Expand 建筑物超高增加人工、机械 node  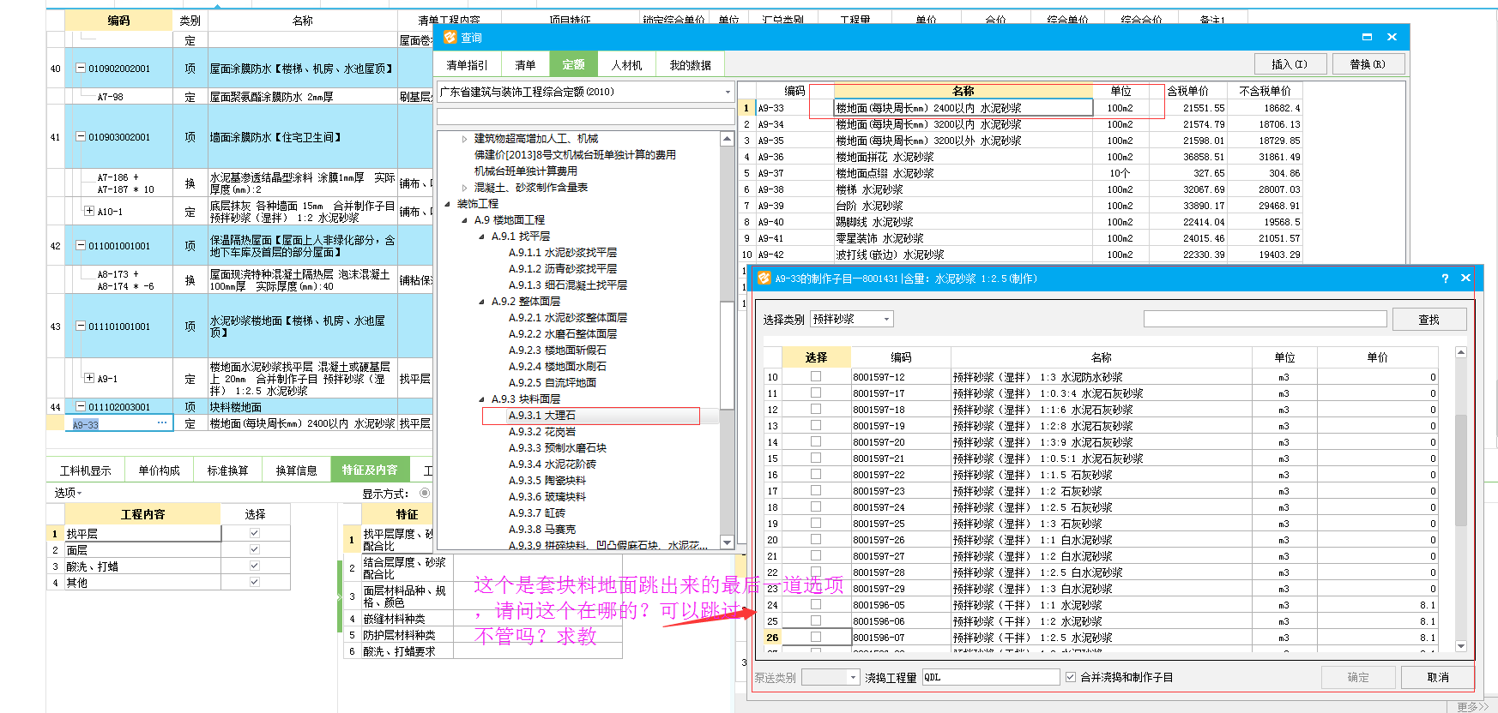(x=464, y=139)
